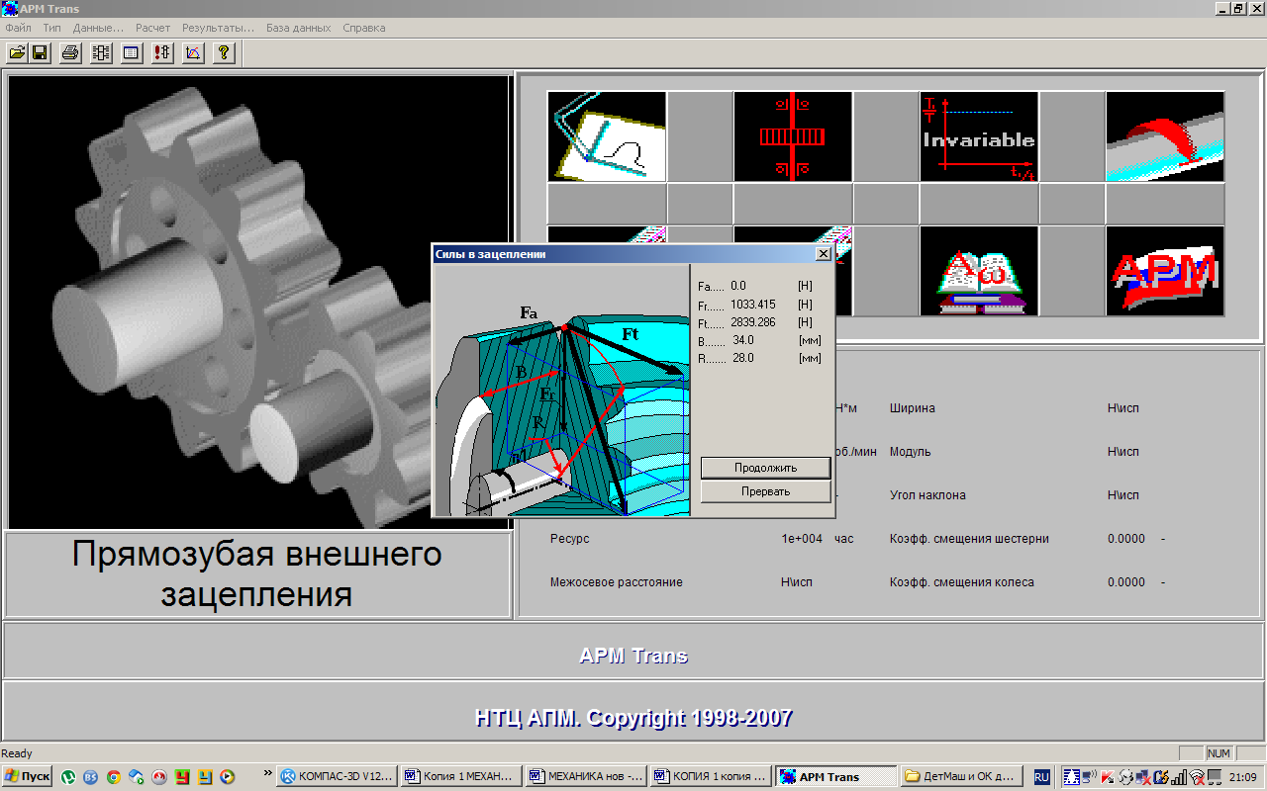Click the 3D gear render image

[x=259, y=302]
